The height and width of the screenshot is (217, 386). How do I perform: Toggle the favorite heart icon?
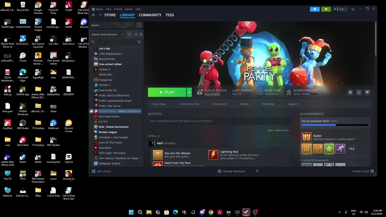pos(367,92)
